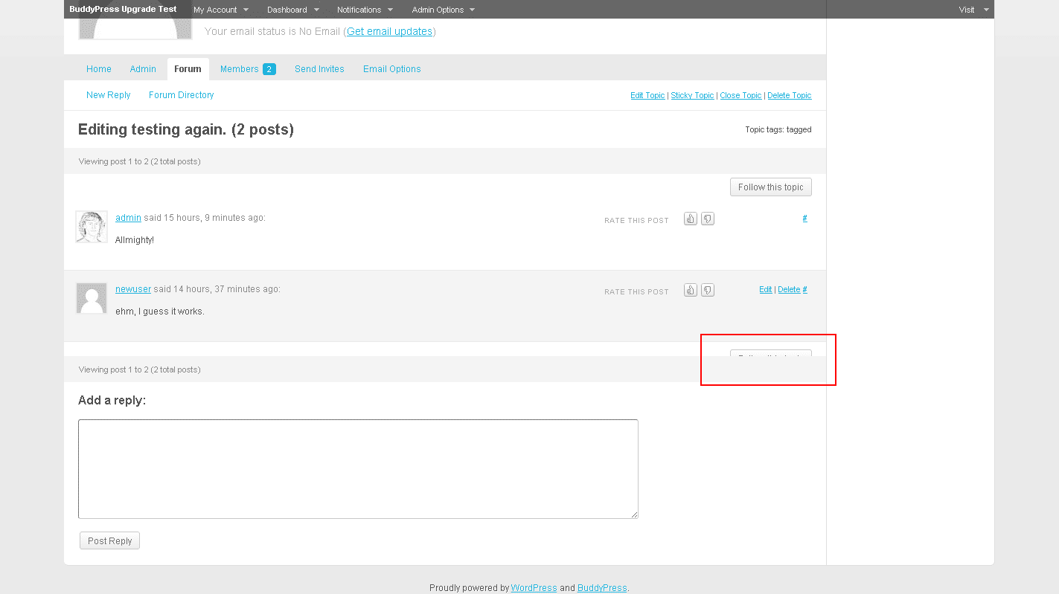Click the 'Topic tags: tagged' text
Image resolution: width=1059 pixels, height=594 pixels.
778,129
